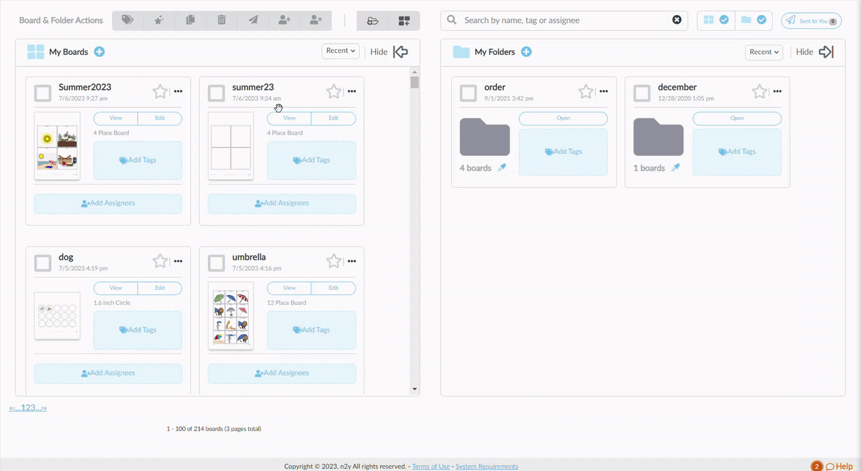Click the tag icon in Board & Folder Actions
The width and height of the screenshot is (862, 471).
(128, 20)
